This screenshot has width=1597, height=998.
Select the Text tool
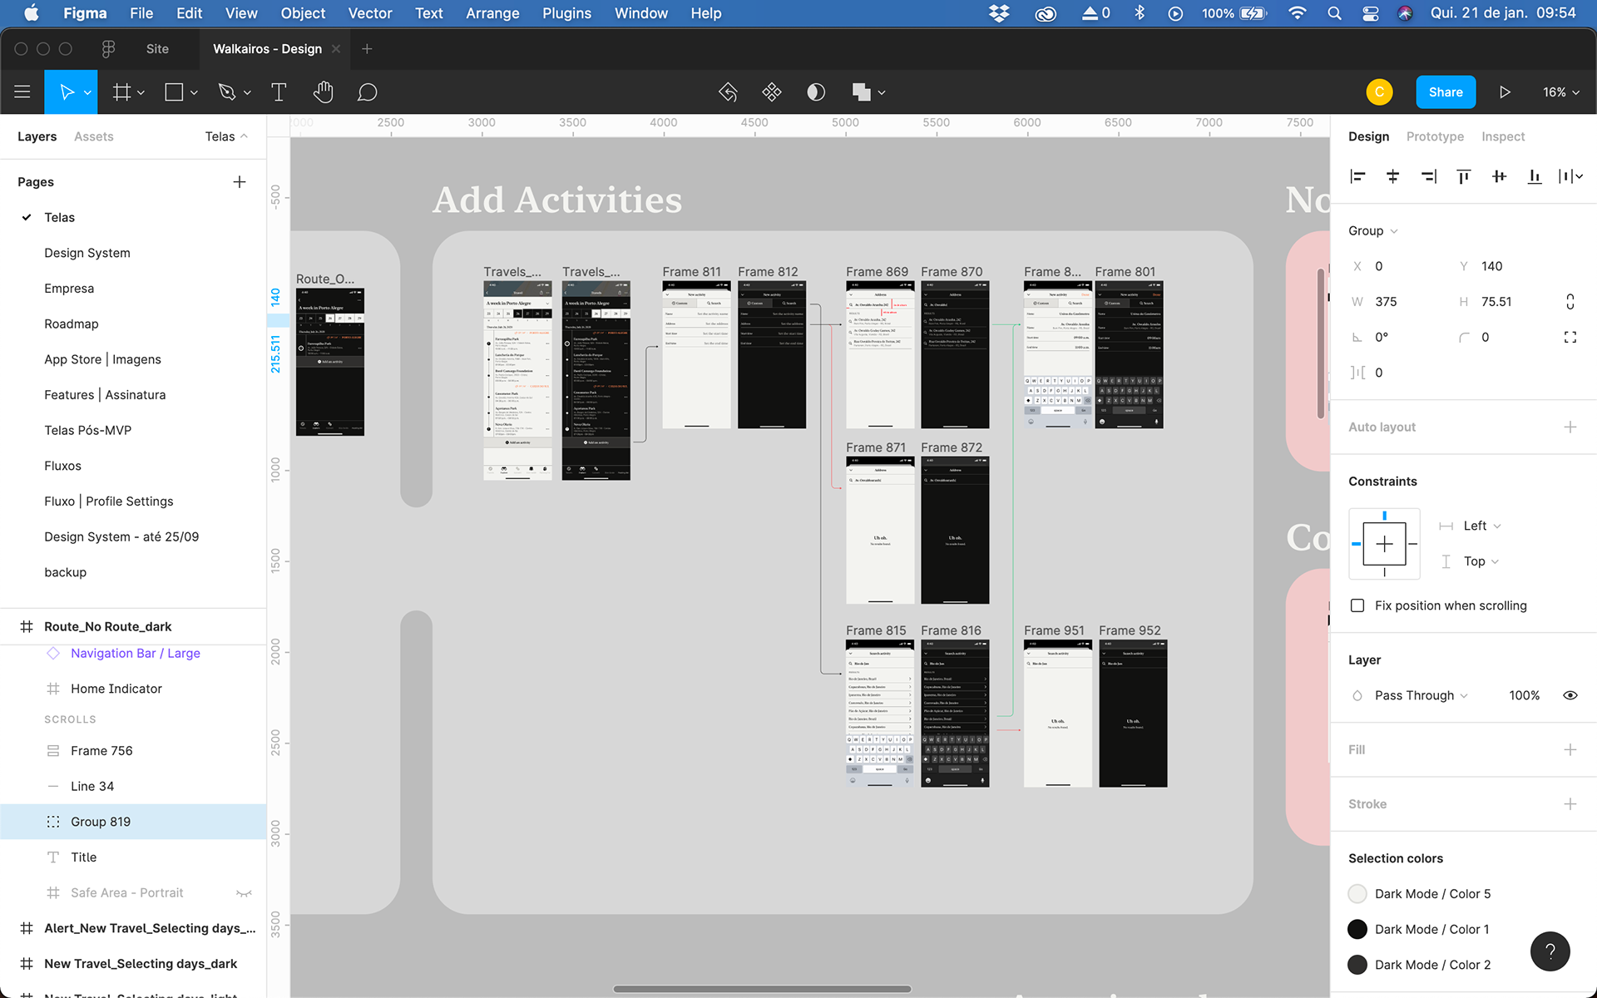point(279,92)
